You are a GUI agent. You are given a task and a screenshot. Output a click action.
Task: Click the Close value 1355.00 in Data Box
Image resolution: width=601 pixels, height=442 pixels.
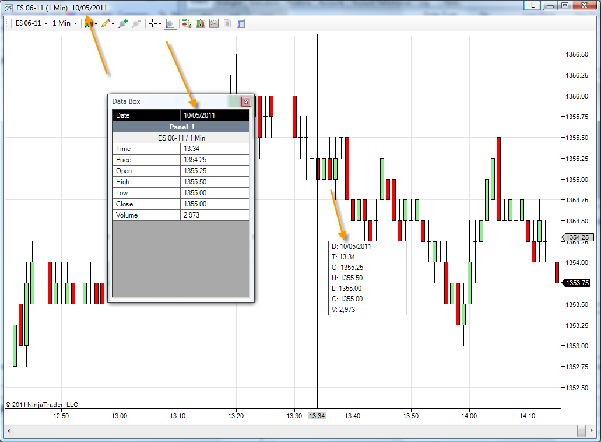[215, 204]
